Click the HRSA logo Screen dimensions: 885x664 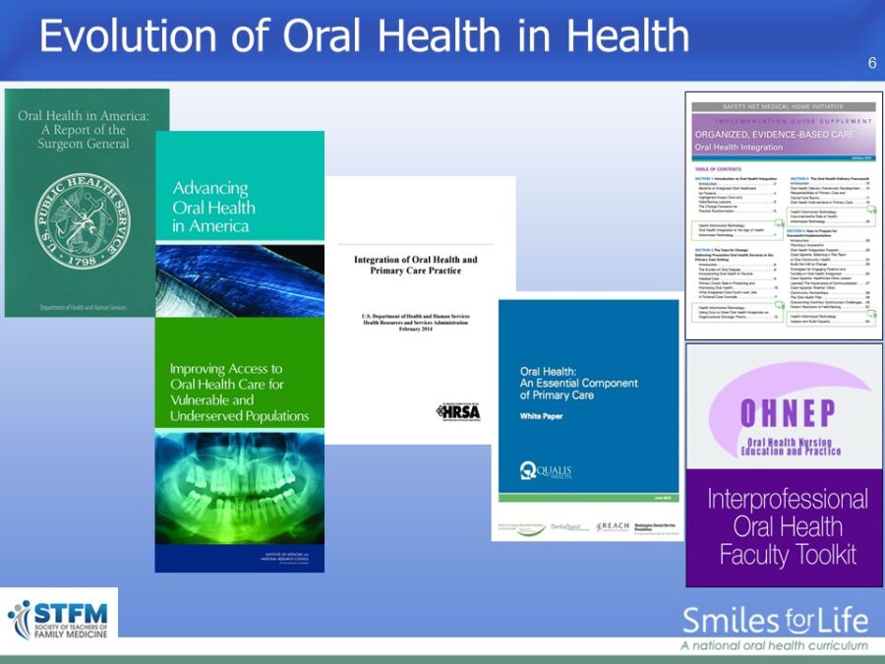(x=458, y=412)
